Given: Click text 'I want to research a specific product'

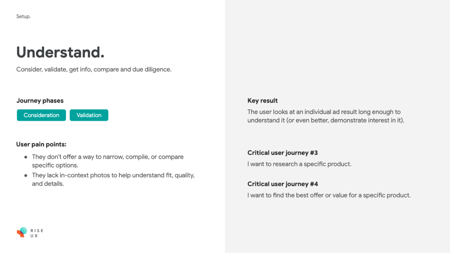Looking at the screenshot, I should (x=299, y=164).
